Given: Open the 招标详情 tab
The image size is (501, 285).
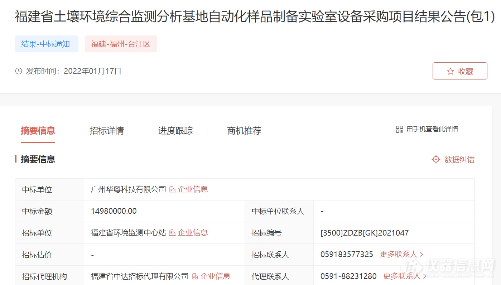Looking at the screenshot, I should click(x=107, y=131).
